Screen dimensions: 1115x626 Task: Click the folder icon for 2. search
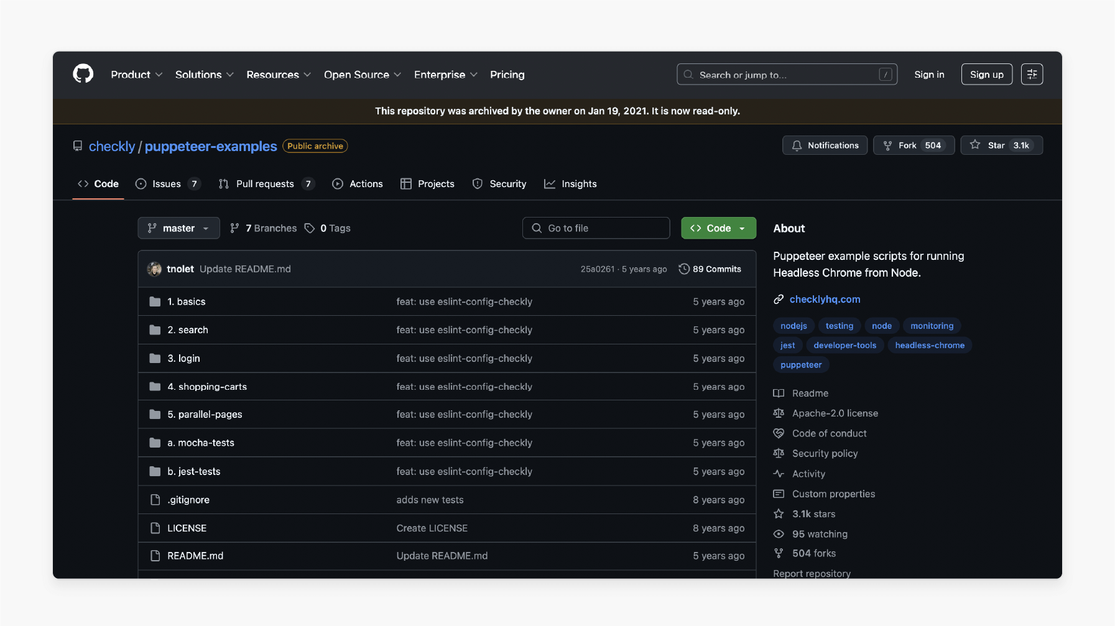[x=155, y=330]
